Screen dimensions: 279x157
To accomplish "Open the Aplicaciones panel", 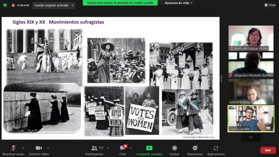I will (216, 148).
